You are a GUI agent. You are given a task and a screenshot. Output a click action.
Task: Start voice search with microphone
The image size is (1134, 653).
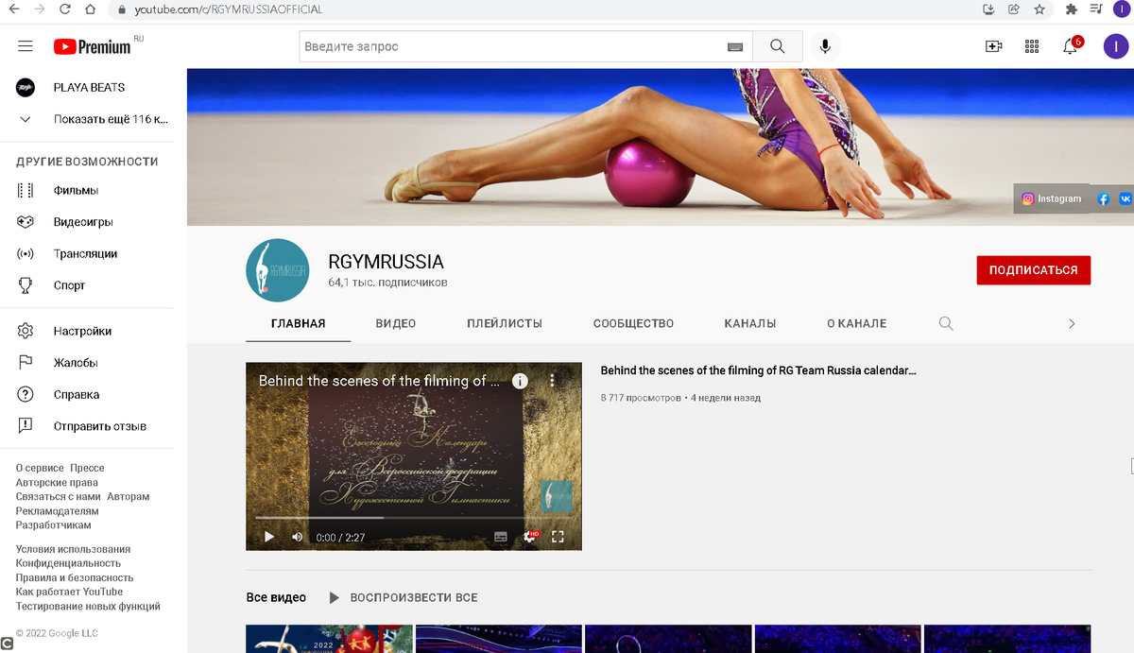(825, 46)
